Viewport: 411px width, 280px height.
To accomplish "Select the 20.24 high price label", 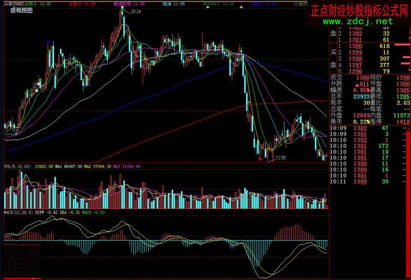I will 135,12.
